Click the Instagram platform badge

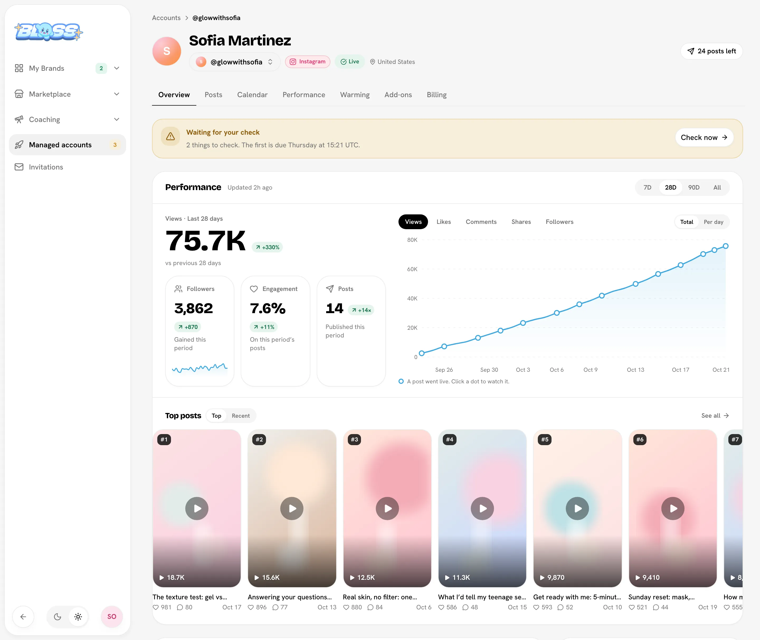pos(307,62)
